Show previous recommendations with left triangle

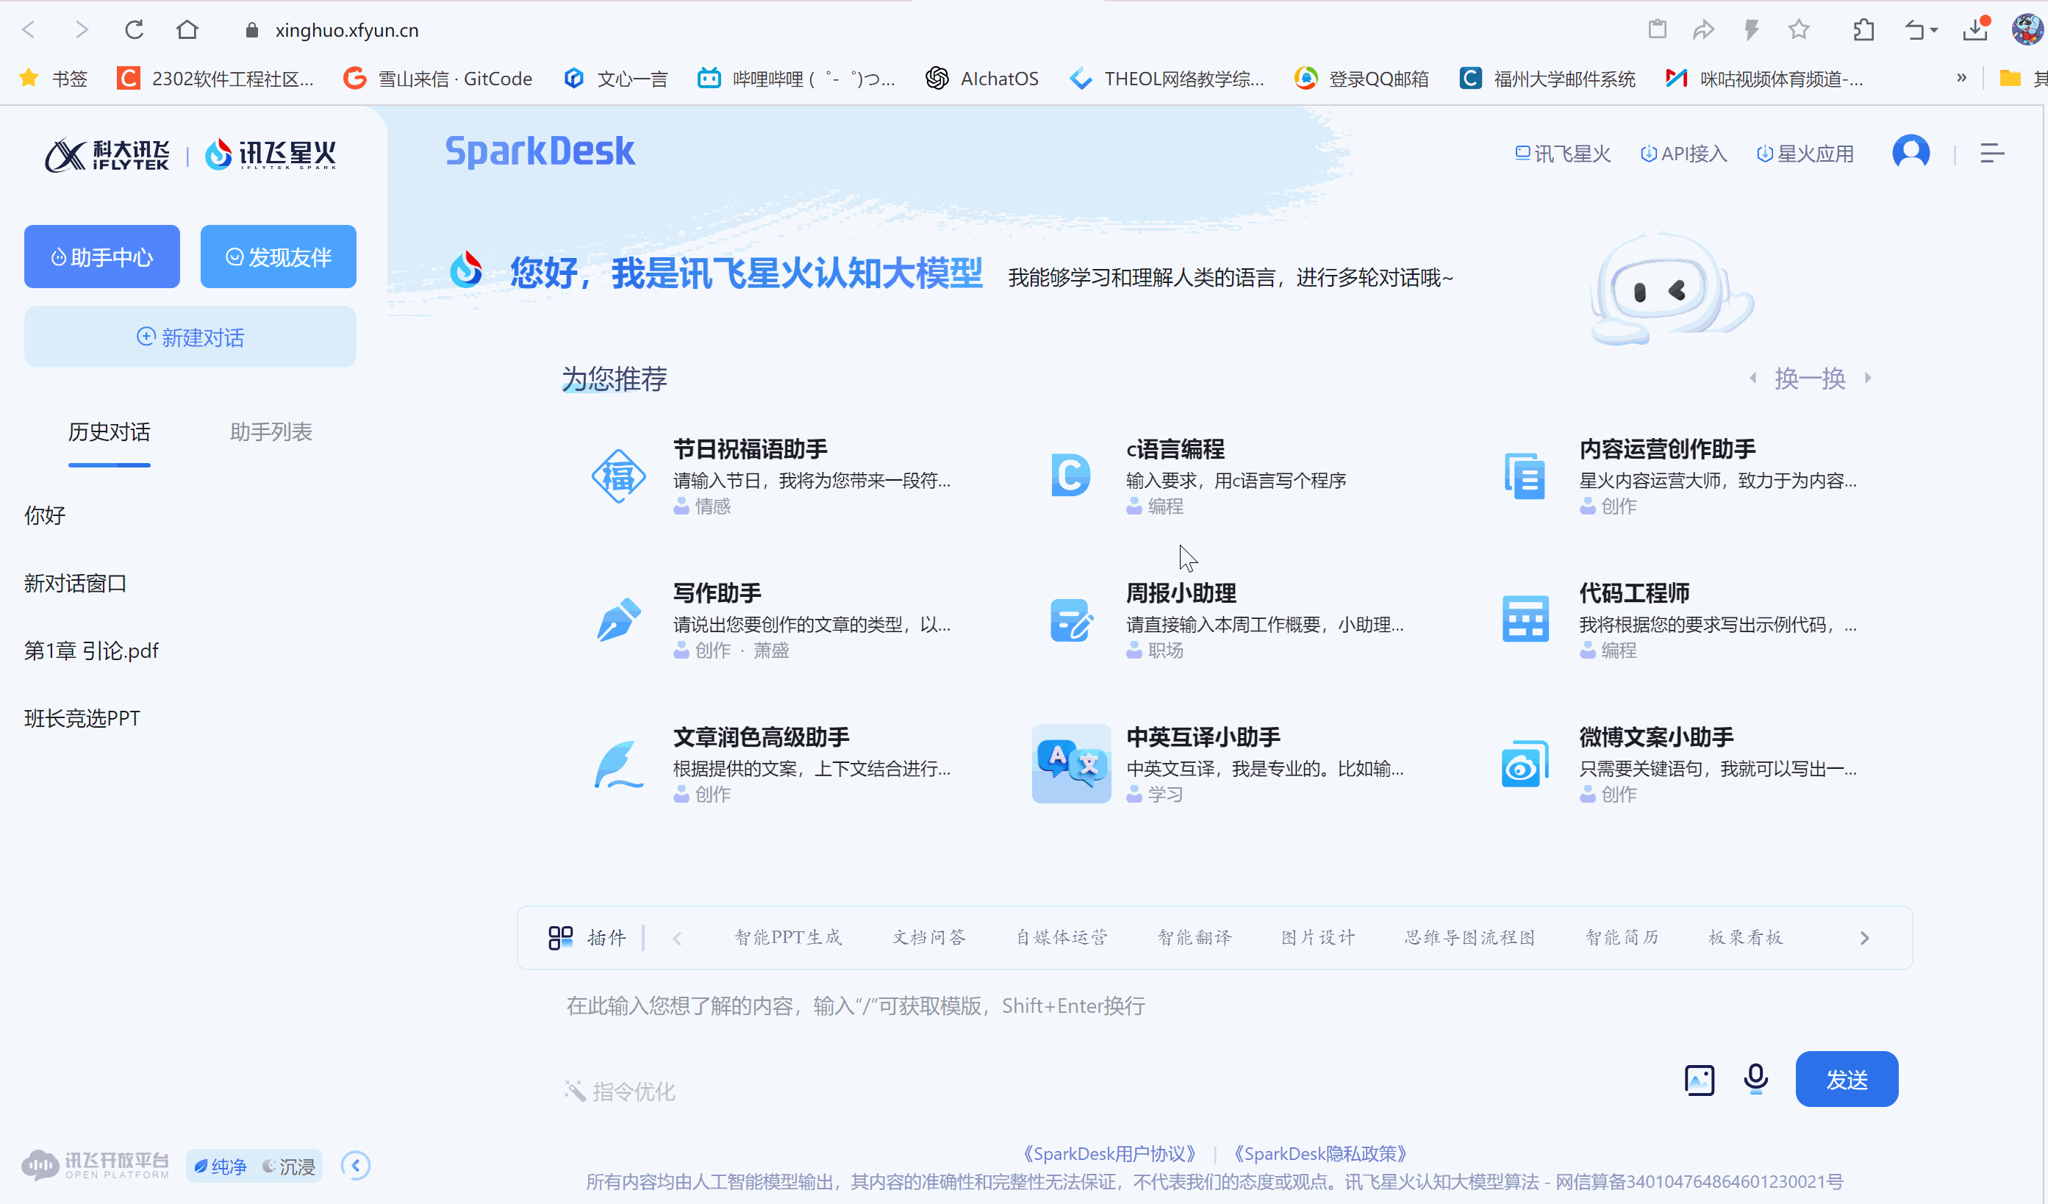[1753, 378]
